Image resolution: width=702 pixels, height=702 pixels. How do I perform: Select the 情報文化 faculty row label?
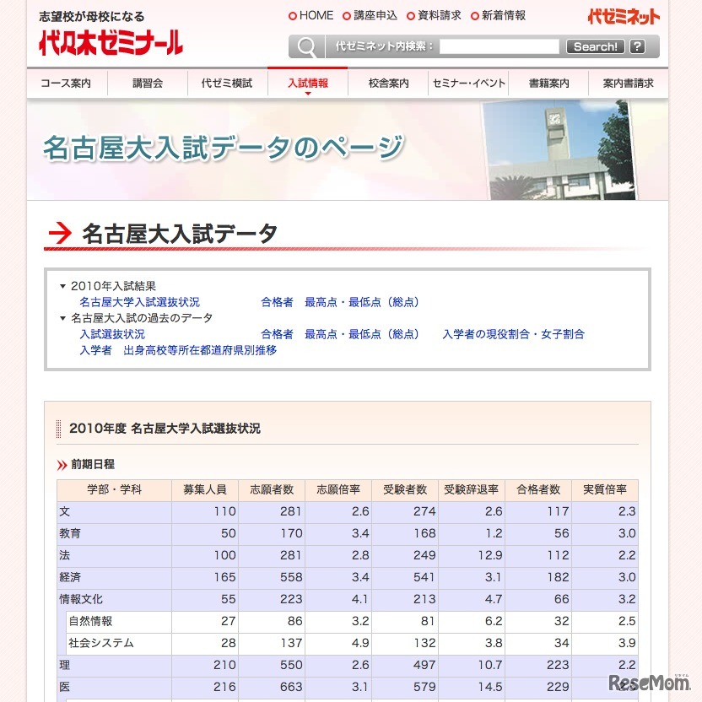point(81,599)
